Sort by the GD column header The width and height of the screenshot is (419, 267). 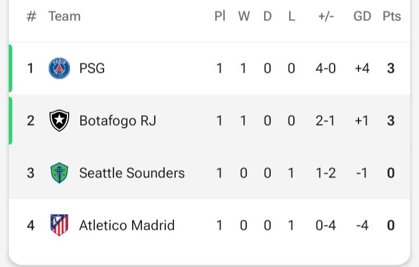[362, 16]
